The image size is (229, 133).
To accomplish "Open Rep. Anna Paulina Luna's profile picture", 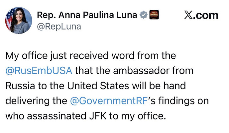I will click(19, 20).
